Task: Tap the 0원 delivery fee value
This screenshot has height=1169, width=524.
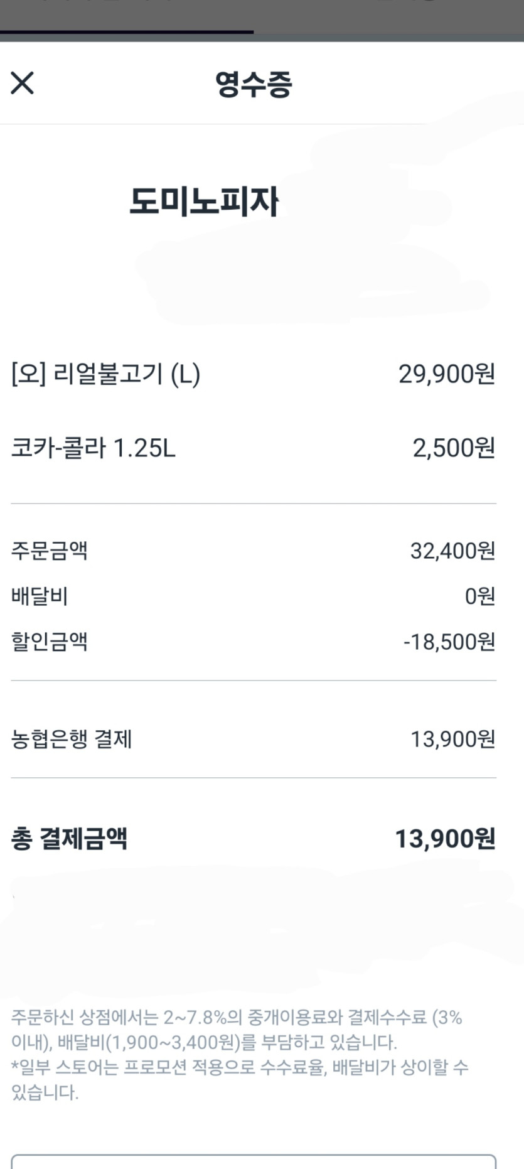Action: pyautogui.click(x=480, y=596)
